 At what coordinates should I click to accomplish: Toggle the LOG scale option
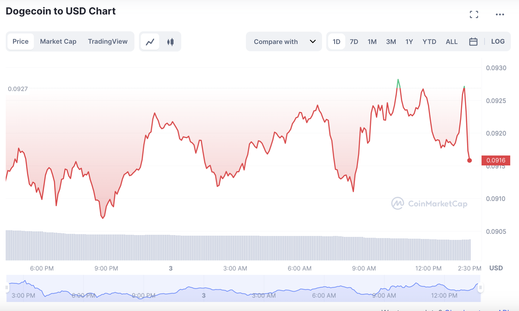click(x=498, y=42)
